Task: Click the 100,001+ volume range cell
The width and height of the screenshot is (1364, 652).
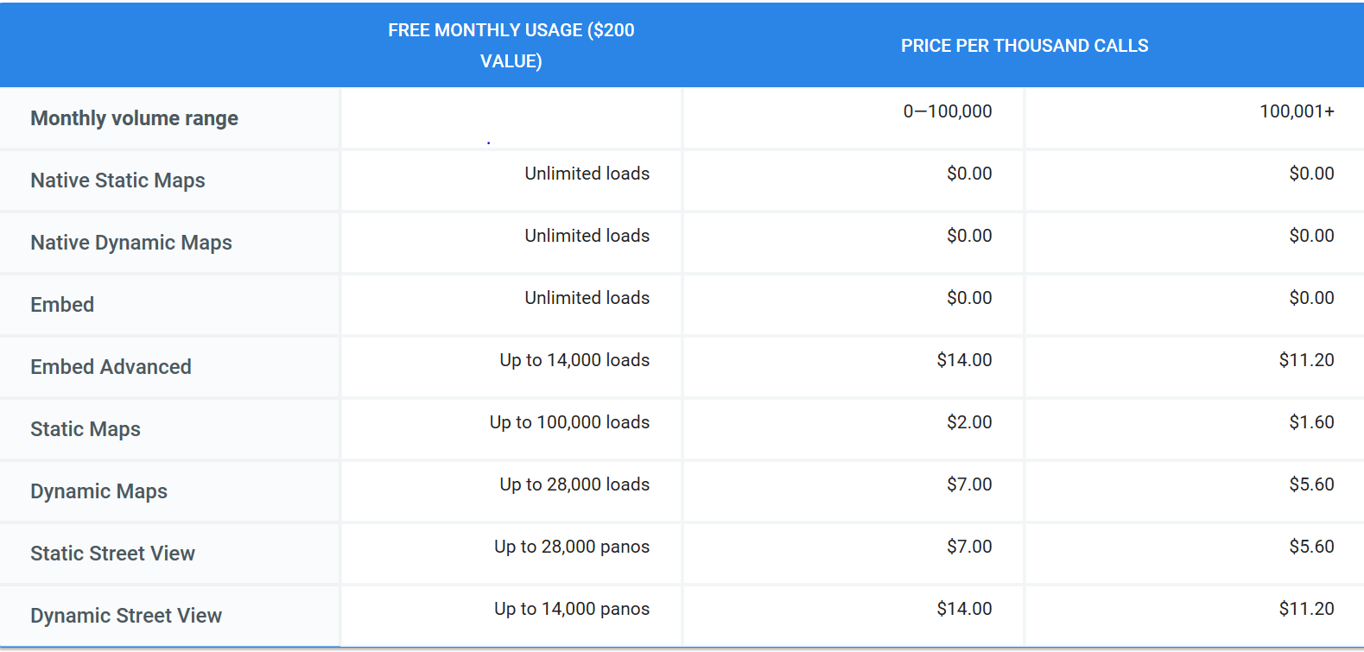Action: pos(1296,111)
